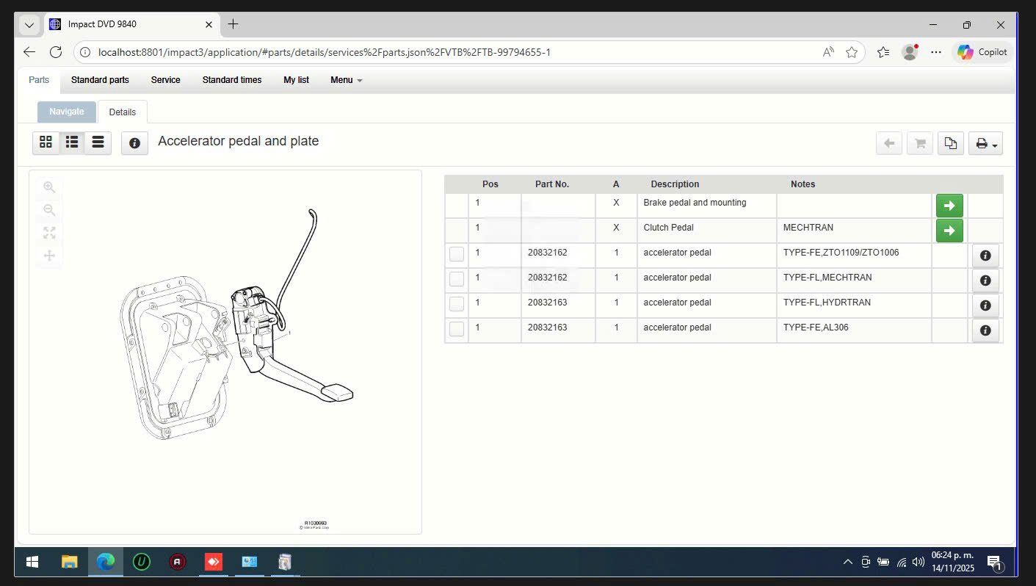This screenshot has height=586, width=1036.
Task: Go to My list
Action: tap(296, 80)
